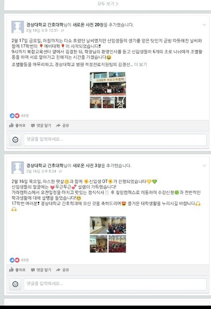This screenshot has height=309, width=211.
Task: Click the like reaction icons showing 65명
Action: pos(15,116)
